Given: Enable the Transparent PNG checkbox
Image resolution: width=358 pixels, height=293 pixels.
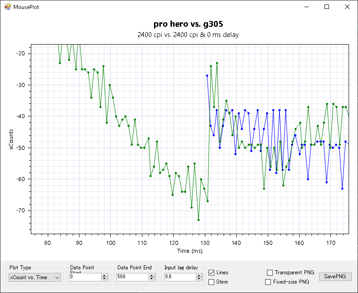Looking at the screenshot, I should click(x=270, y=272).
